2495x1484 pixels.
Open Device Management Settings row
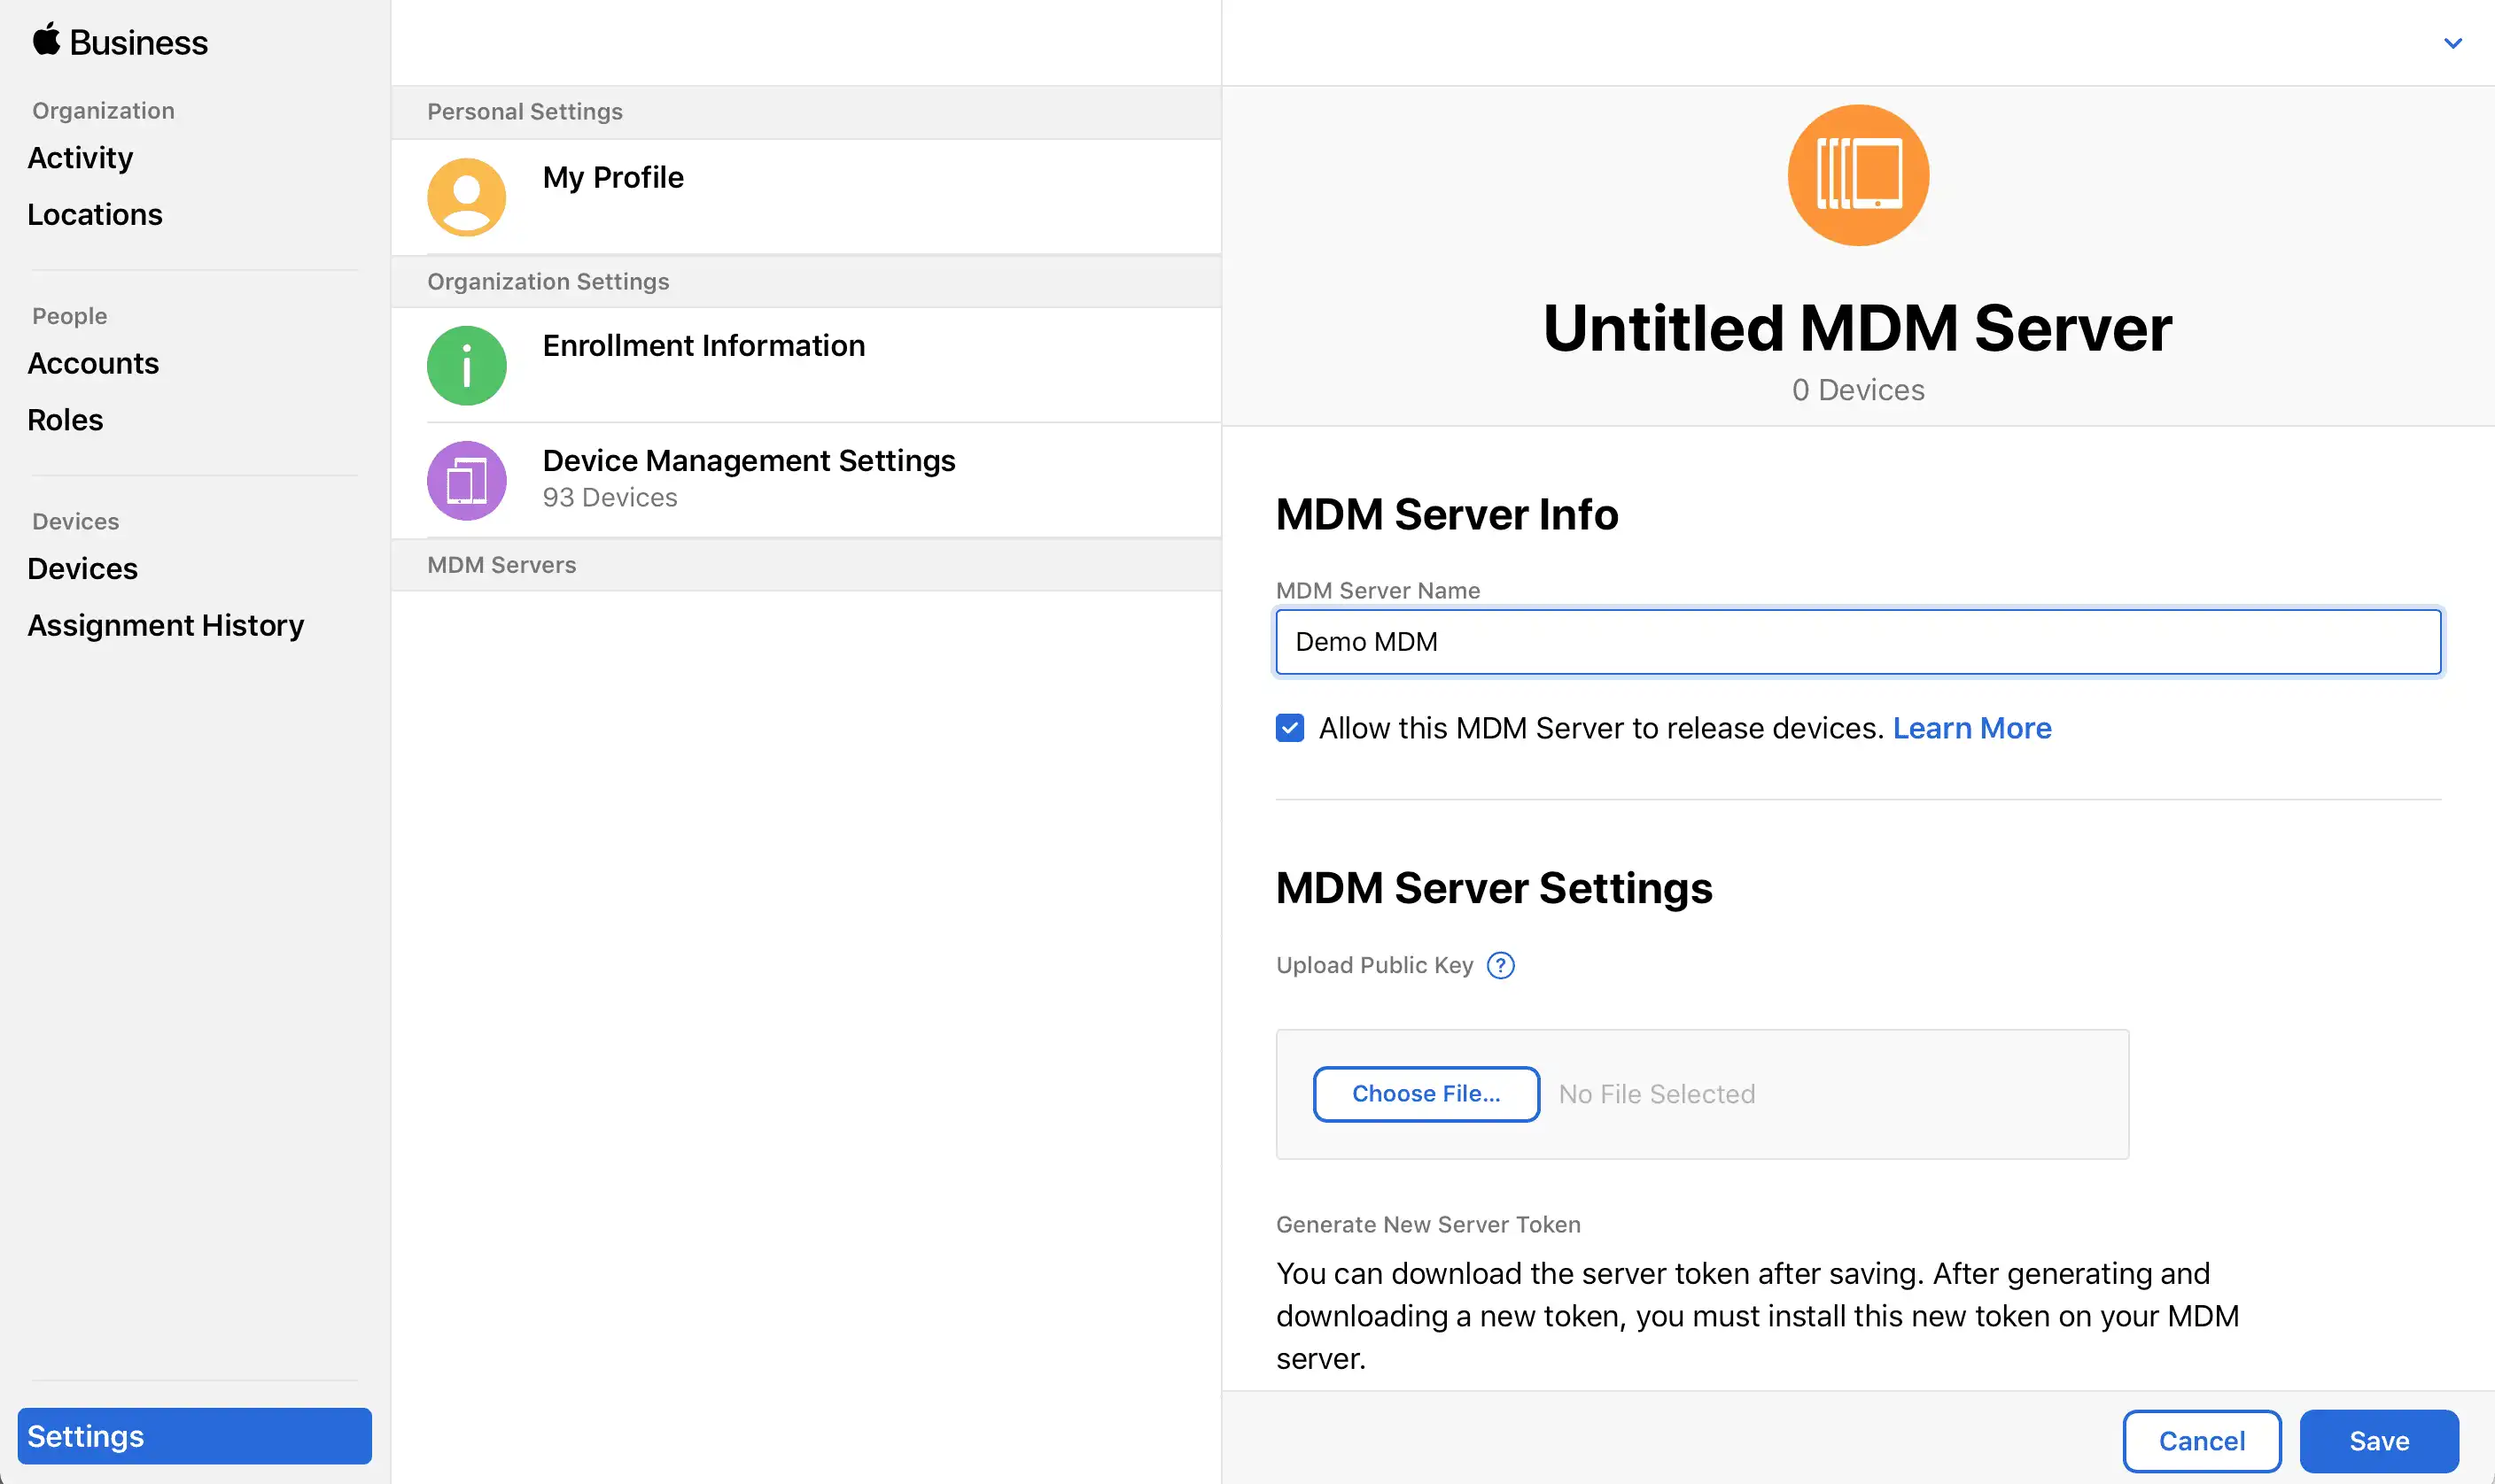805,481
